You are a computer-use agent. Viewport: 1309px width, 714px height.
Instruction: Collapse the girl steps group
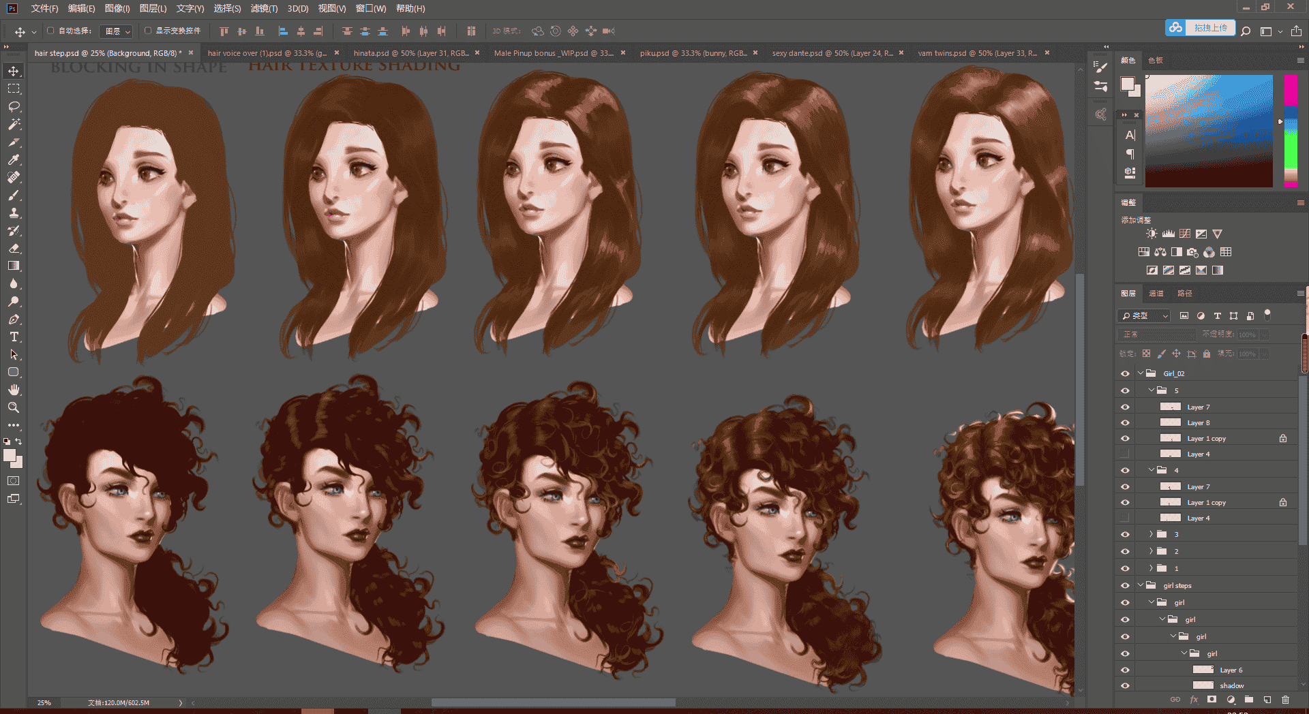pos(1141,585)
